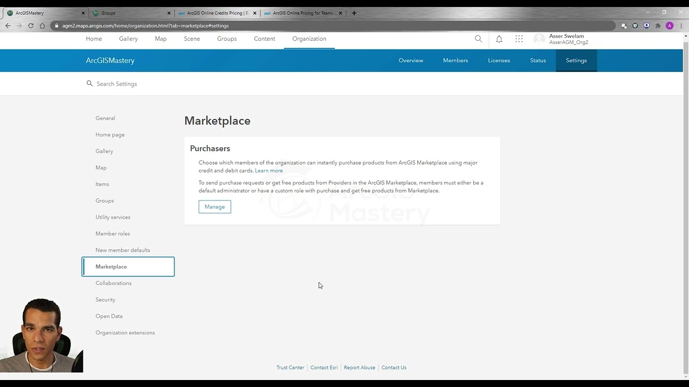Switch to the Overview tab
The image size is (689, 387).
[x=411, y=60]
